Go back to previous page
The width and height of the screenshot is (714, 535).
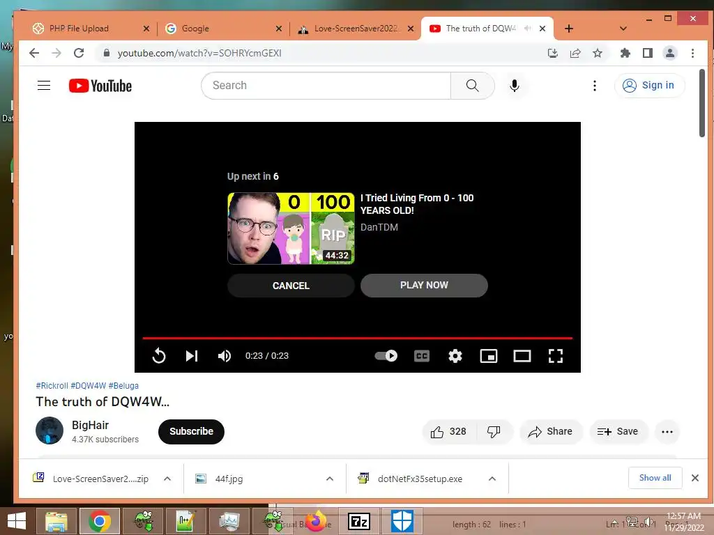(x=34, y=53)
